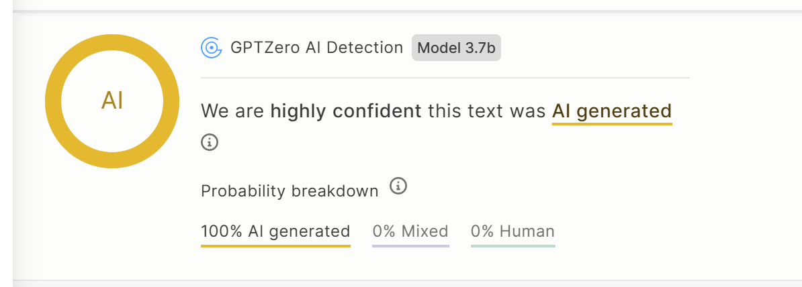Select the 0% Human label
This screenshot has width=802, height=287.
(513, 231)
